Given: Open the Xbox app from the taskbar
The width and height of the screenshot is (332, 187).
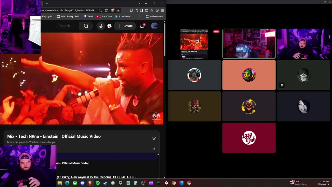Looking at the screenshot, I should click(x=75, y=183).
